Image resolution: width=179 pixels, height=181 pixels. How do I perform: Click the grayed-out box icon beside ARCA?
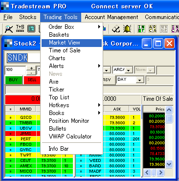coord(164,29)
